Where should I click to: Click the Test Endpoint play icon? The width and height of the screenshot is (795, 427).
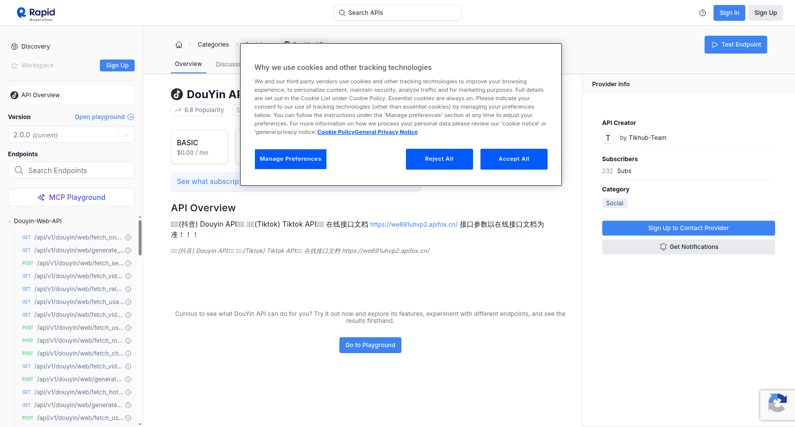point(715,45)
